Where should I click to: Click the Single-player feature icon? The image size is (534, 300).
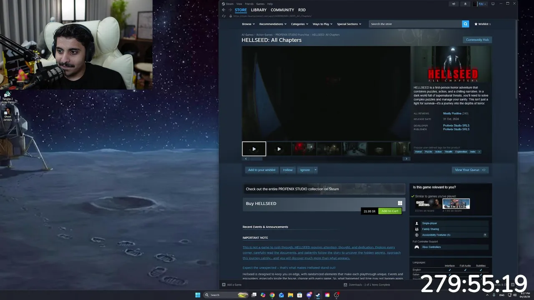[416, 223]
